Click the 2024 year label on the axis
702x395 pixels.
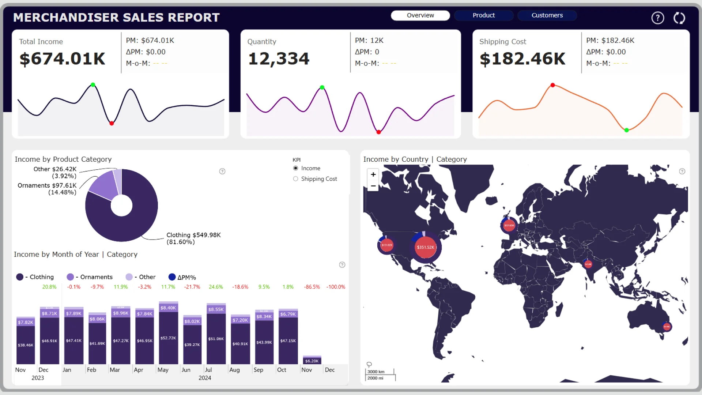(x=205, y=378)
